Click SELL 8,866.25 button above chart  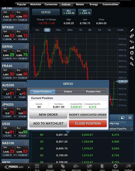point(69,12)
